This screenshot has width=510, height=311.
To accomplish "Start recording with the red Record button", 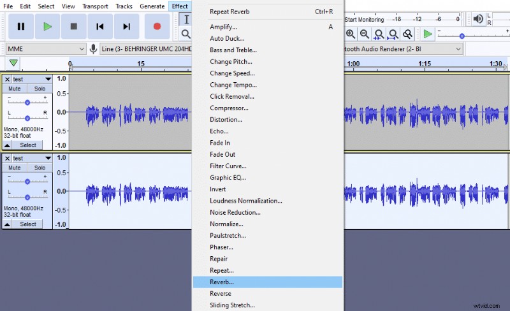I will pyautogui.click(x=157, y=26).
